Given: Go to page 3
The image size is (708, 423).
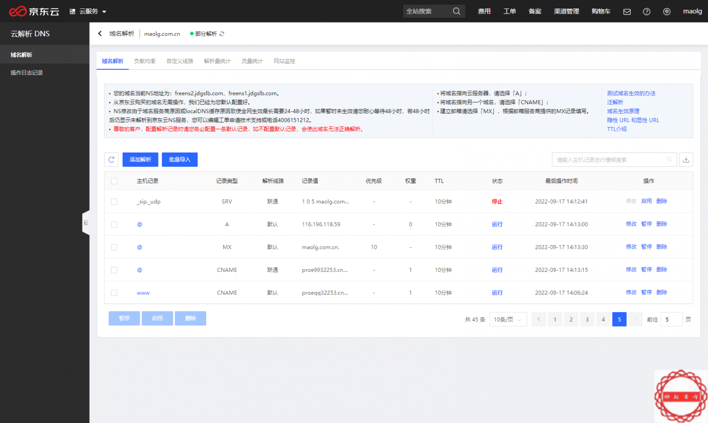Looking at the screenshot, I should (x=587, y=320).
